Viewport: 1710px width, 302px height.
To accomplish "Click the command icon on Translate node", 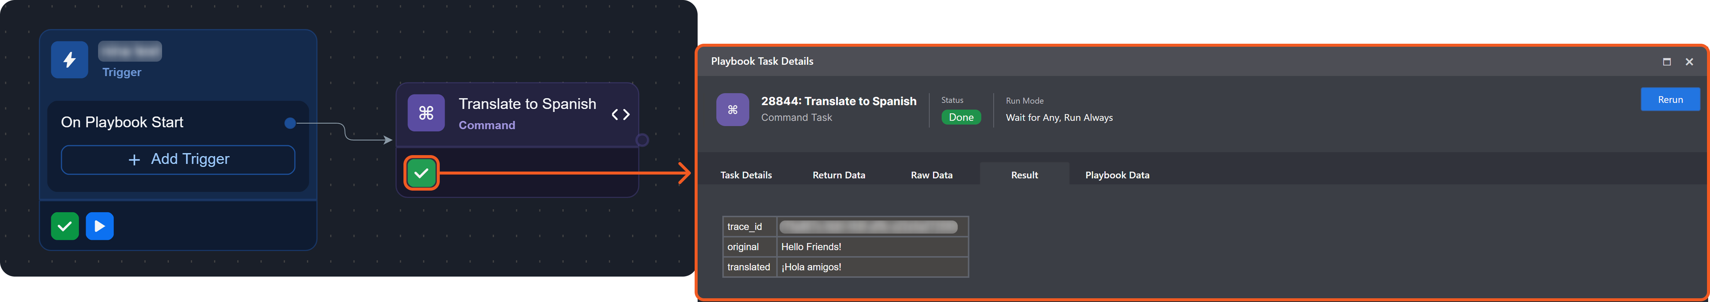I will pyautogui.click(x=426, y=113).
